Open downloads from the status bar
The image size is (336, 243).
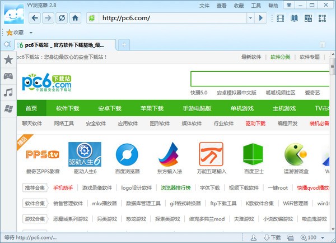272,237
